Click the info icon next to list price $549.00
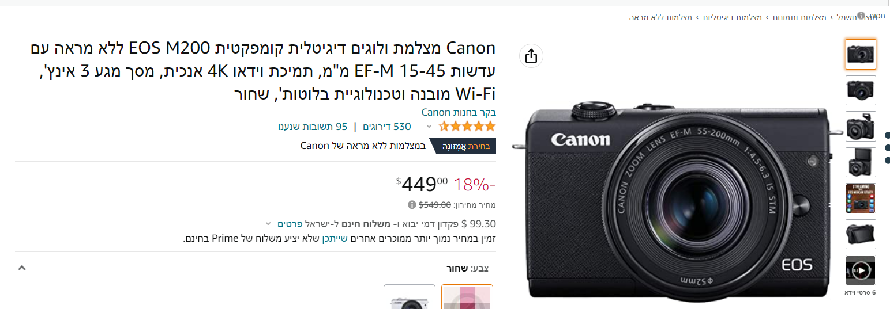This screenshot has height=309, width=890. pyautogui.click(x=412, y=205)
